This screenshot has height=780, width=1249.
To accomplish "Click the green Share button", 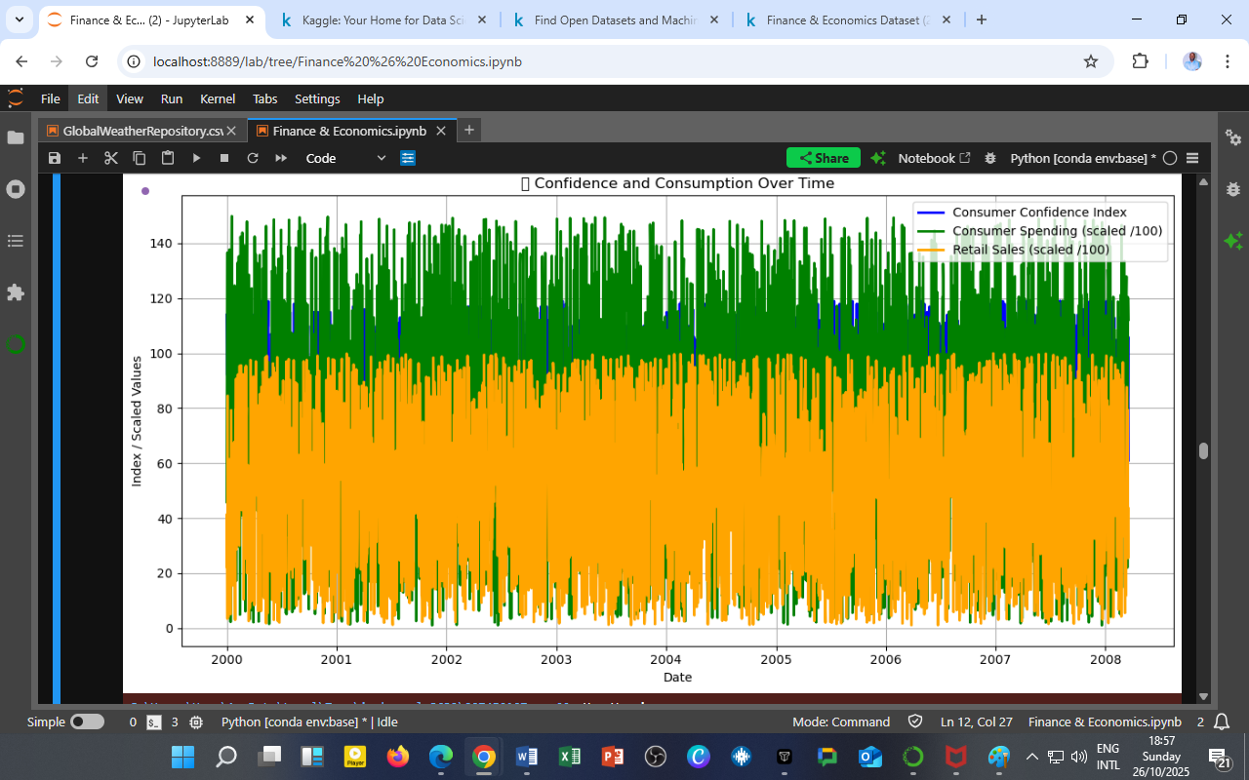I will (x=823, y=158).
